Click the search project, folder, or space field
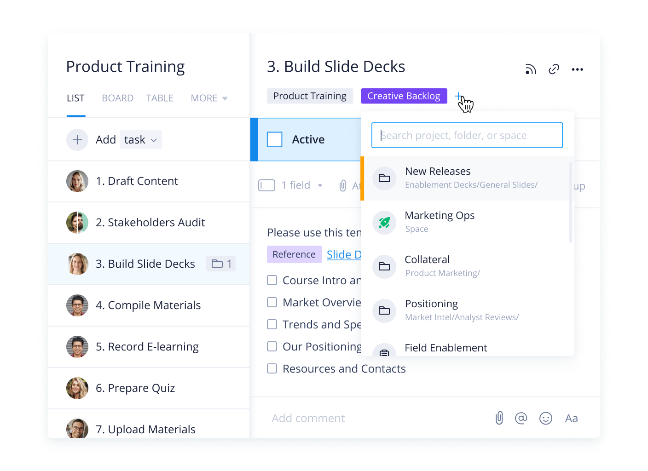 click(x=467, y=135)
